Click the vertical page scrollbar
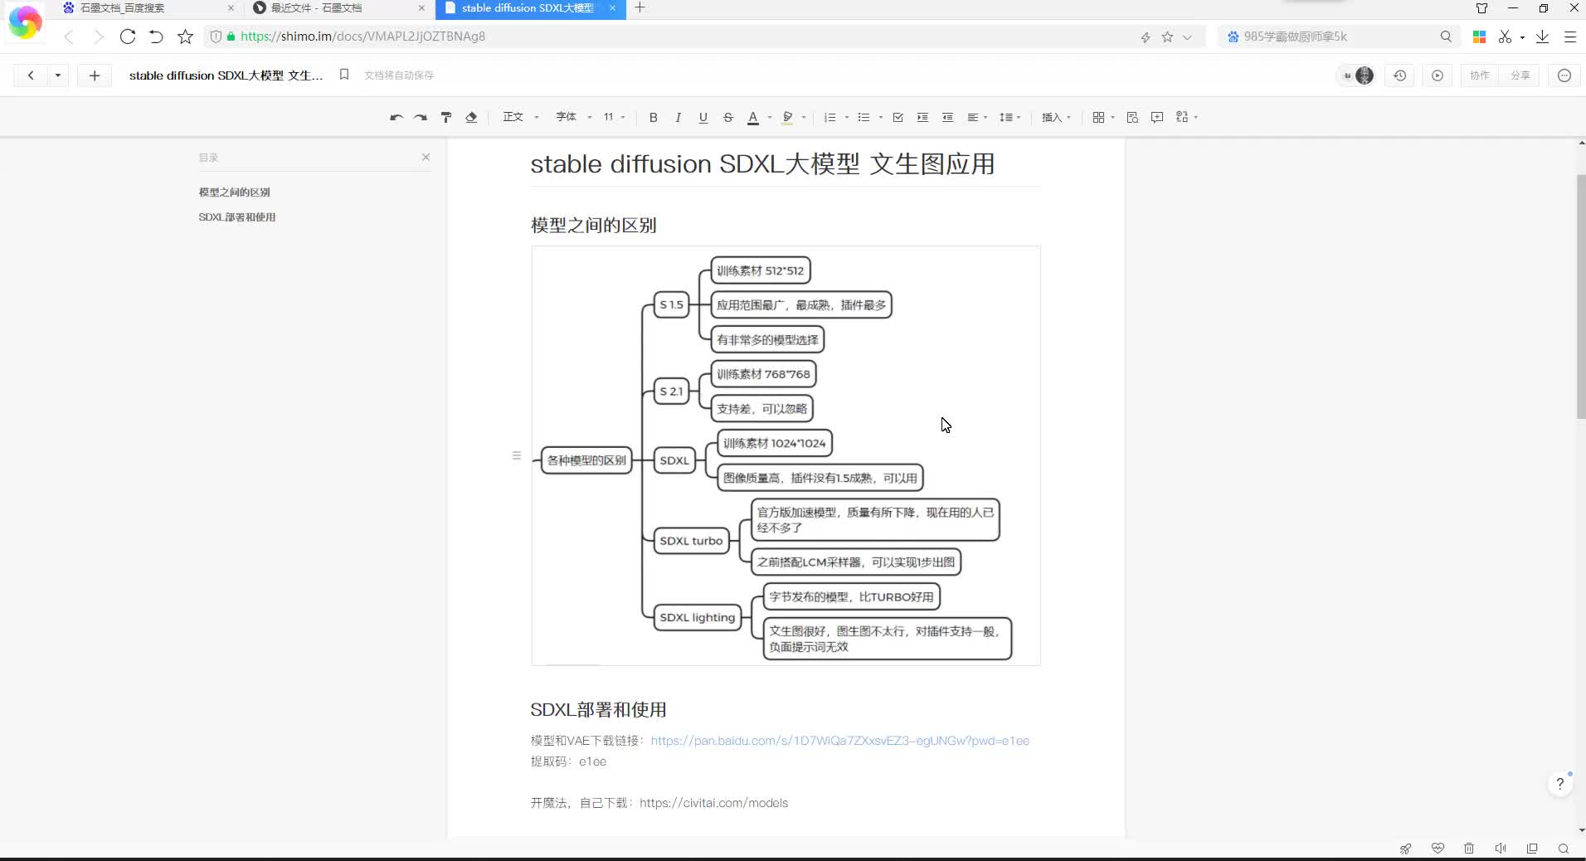The height and width of the screenshot is (861, 1586). (1581, 296)
